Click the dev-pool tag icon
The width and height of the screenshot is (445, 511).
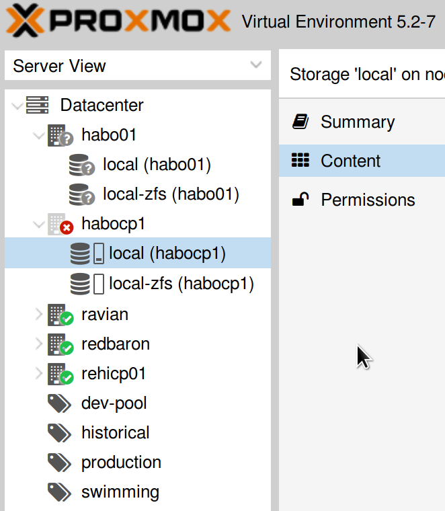click(59, 403)
